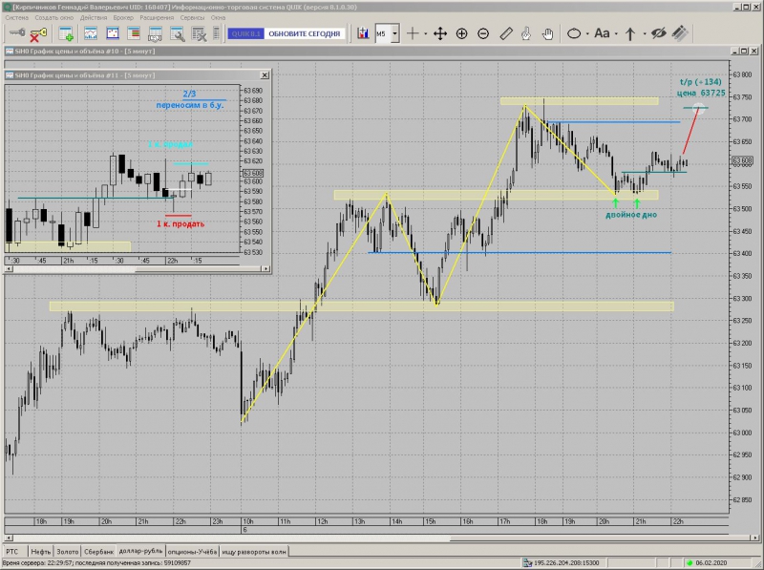The height and width of the screenshot is (570, 764).
Task: Switch to the Нефть tab
Action: click(40, 552)
